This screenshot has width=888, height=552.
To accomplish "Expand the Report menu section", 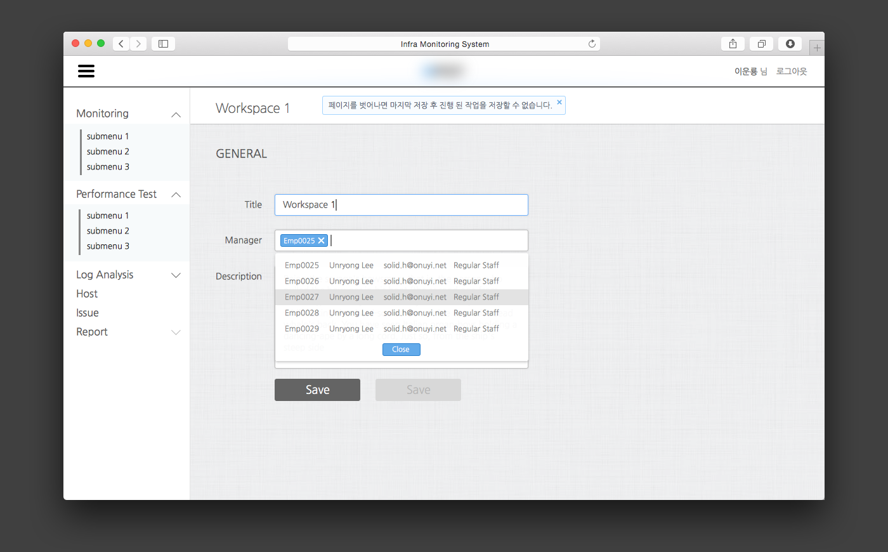I will click(176, 332).
